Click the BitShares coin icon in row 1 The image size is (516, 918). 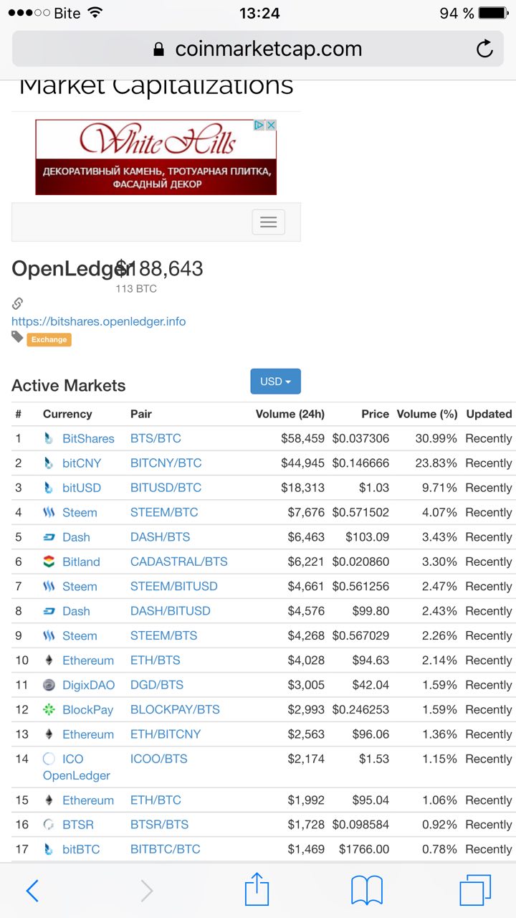click(x=49, y=438)
